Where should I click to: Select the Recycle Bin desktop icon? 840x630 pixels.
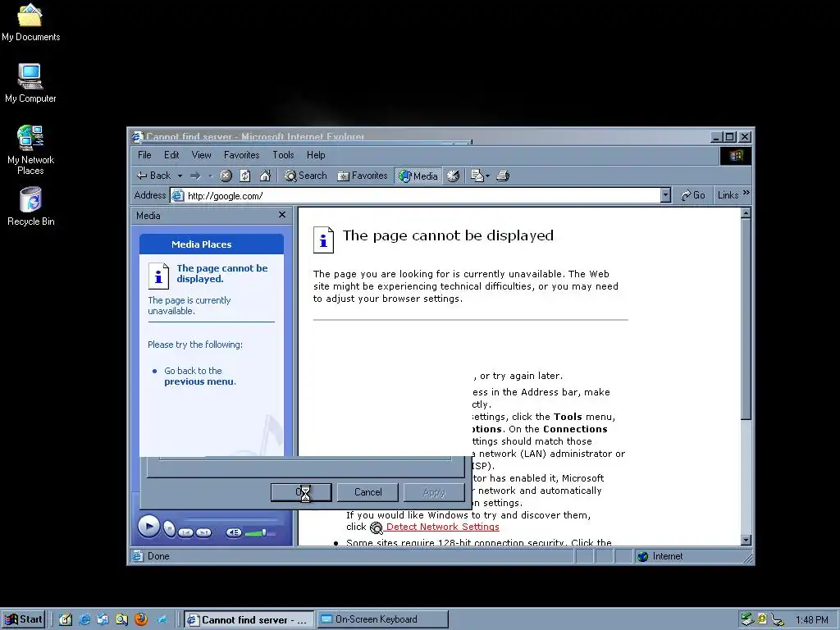tap(30, 206)
